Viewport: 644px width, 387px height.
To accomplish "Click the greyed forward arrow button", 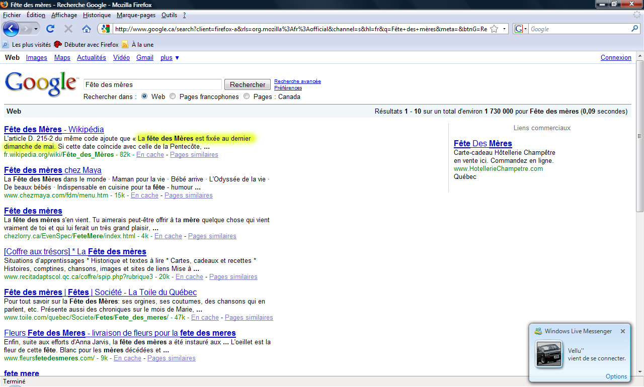I will pos(25,29).
